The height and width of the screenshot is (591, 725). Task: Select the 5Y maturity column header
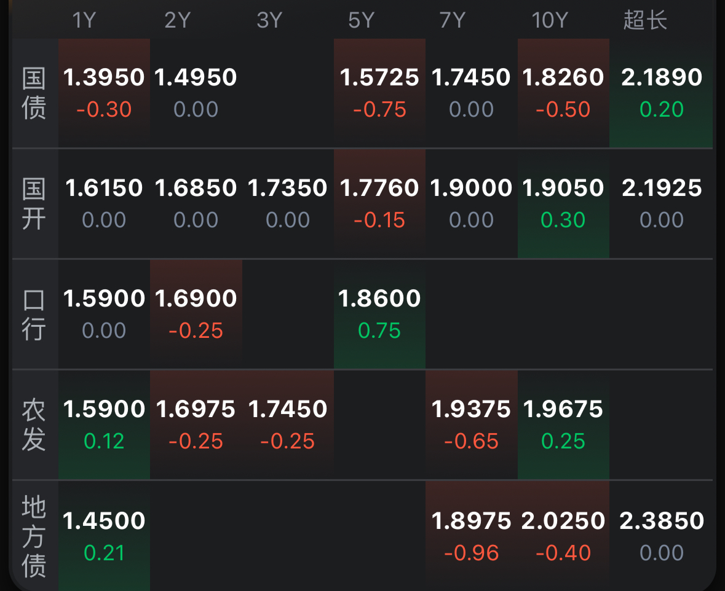[361, 20]
